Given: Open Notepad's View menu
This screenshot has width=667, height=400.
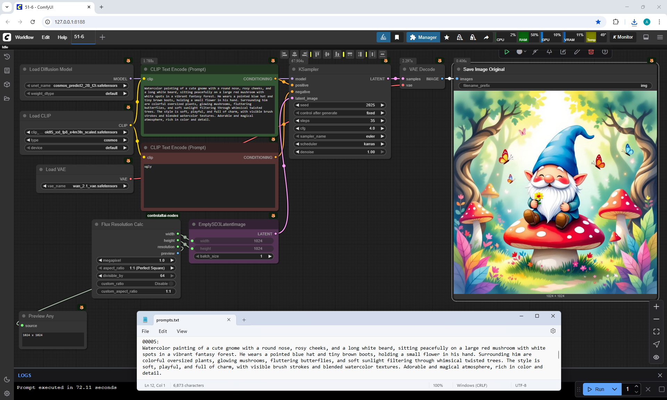Looking at the screenshot, I should (182, 331).
